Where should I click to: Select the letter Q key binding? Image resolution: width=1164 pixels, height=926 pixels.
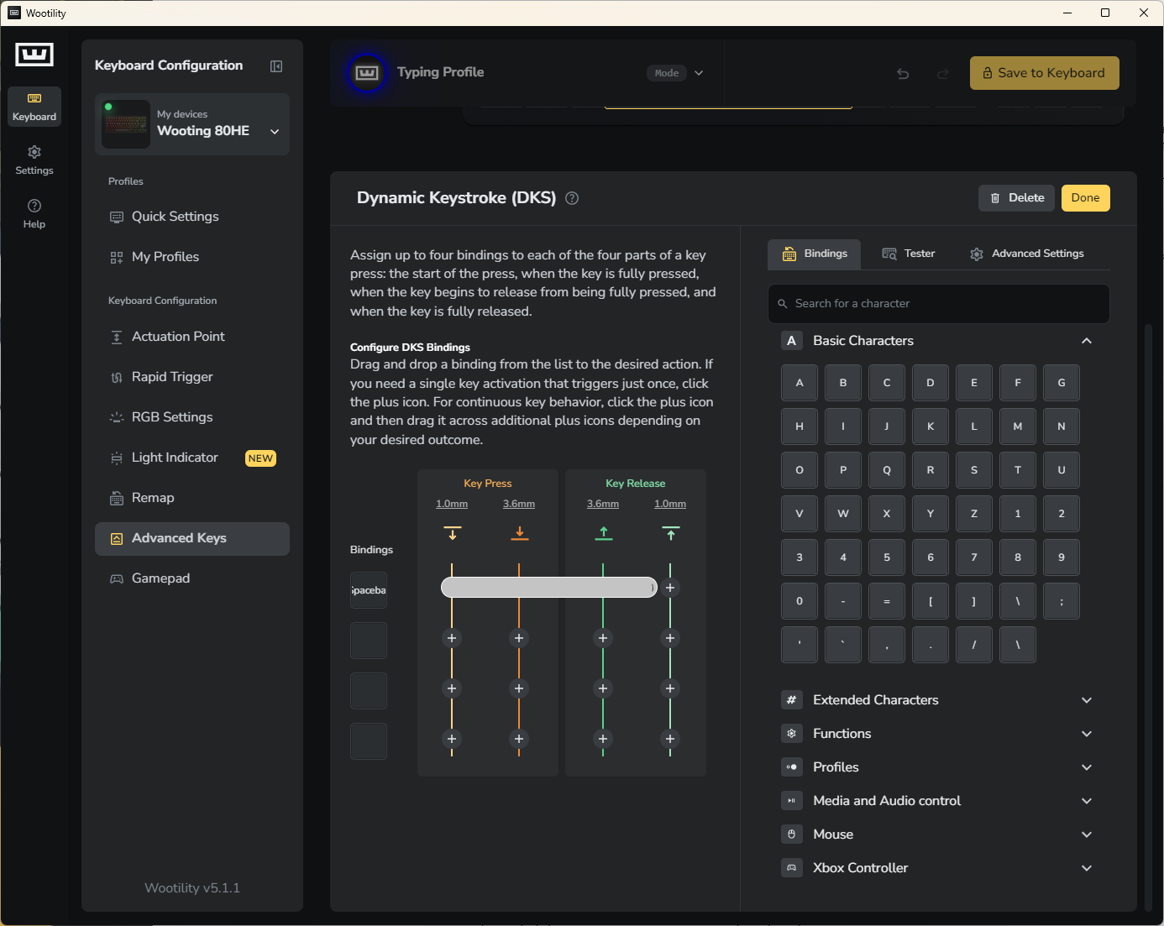click(887, 470)
